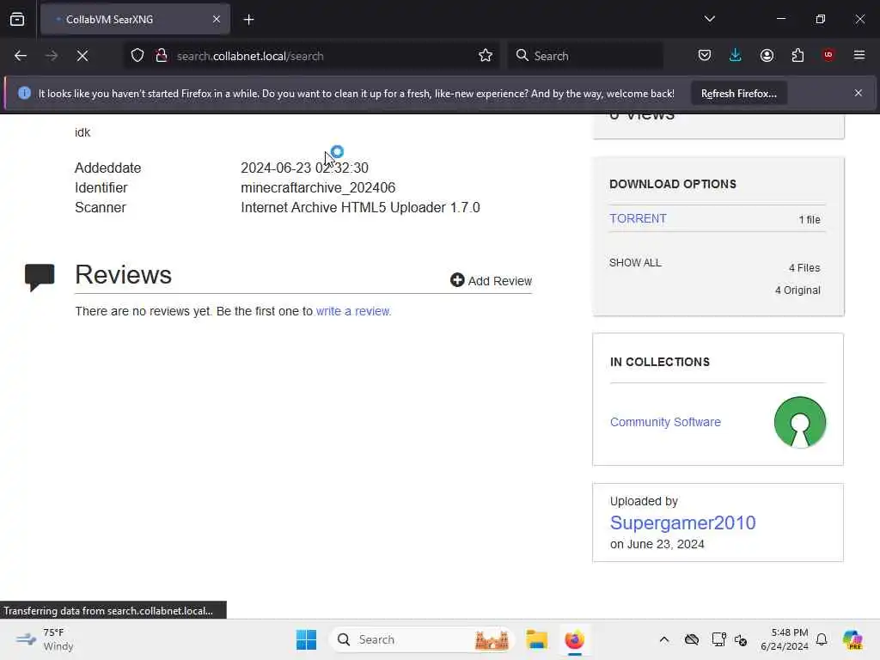The width and height of the screenshot is (880, 660).
Task: Open the Firefox account menu
Action: pos(767,55)
